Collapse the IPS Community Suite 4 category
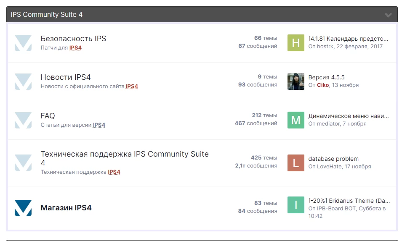This screenshot has width=402, height=241. click(388, 15)
